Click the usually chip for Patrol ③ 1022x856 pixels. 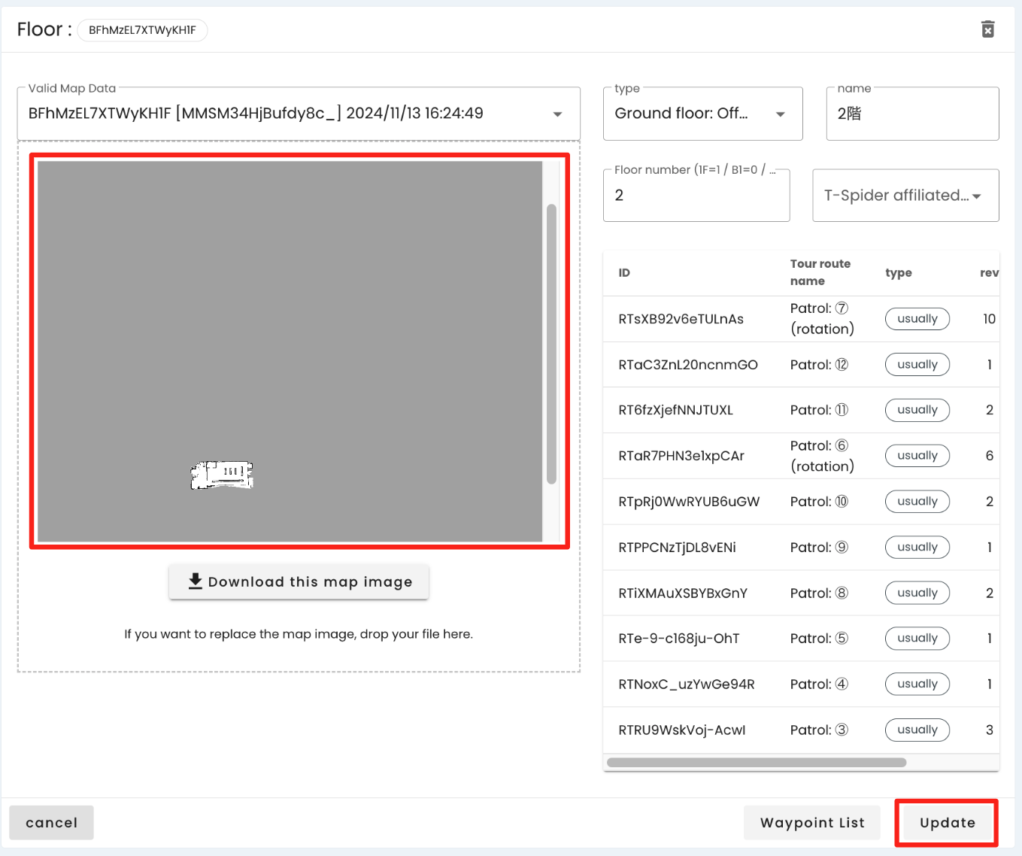[917, 730]
